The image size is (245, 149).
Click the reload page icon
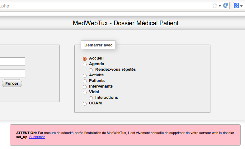point(226,6)
